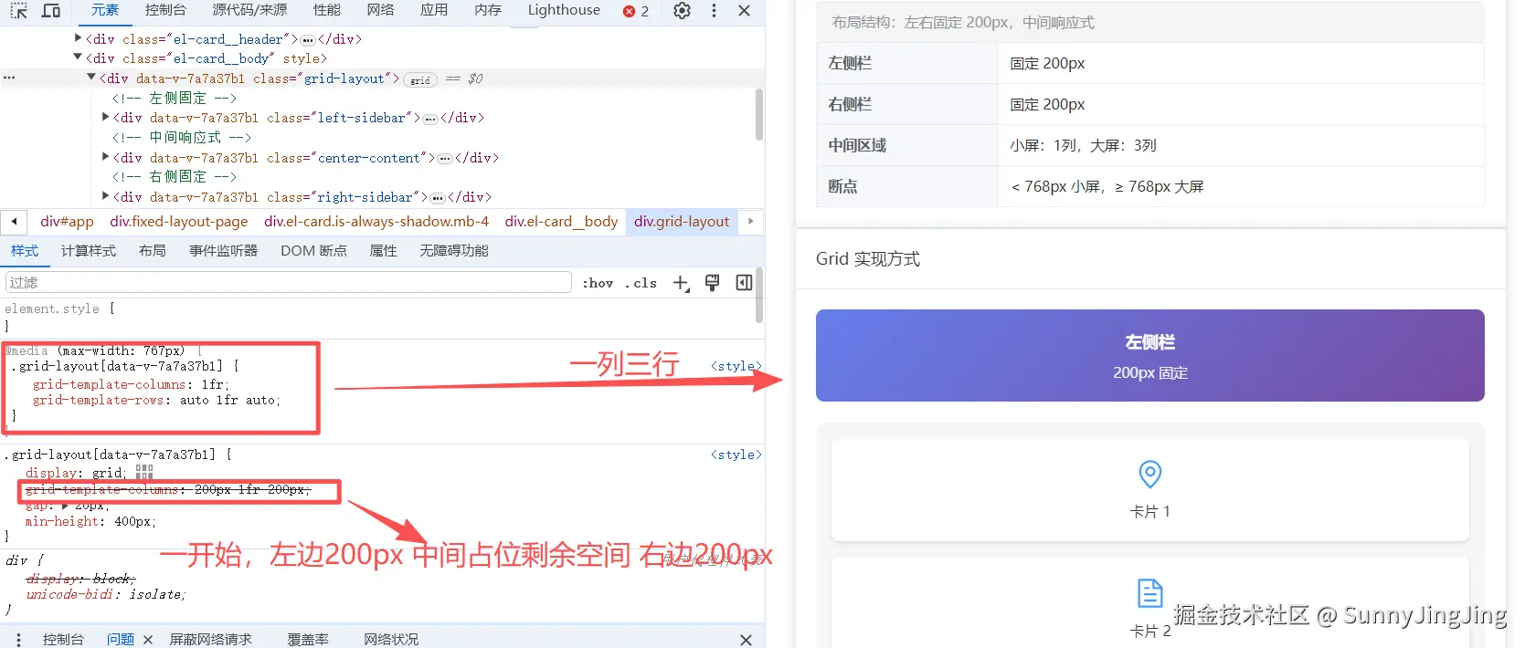This screenshot has height=648, width=1525.
Task: Select the 无障碍功能 sidebar tab
Action: point(454,251)
